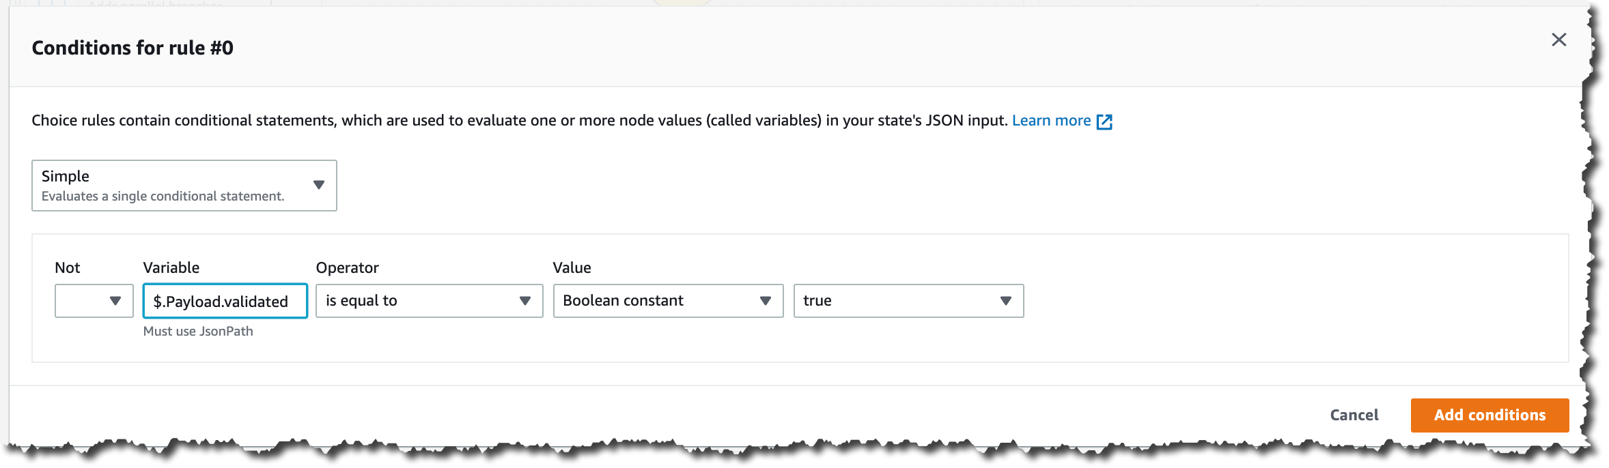Screen dimensions: 1609x468
Task: Click the arrow icon on the true selector
Action: click(x=1005, y=301)
